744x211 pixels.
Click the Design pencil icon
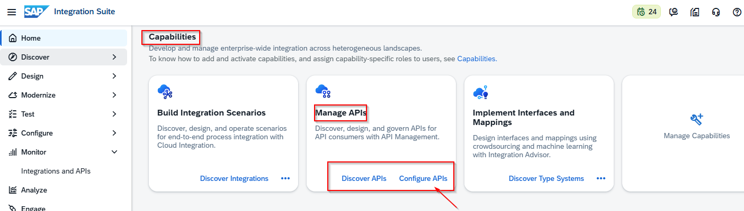point(13,76)
